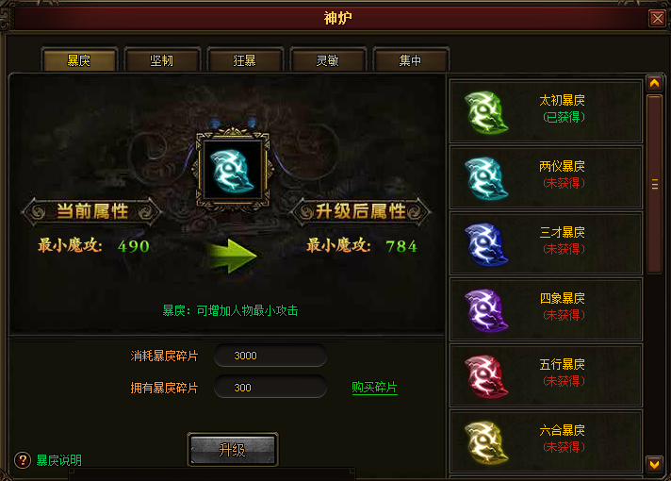The width and height of the screenshot is (671, 481).
Task: Select the cyan 两仪暴戾 gem icon
Action: [486, 178]
